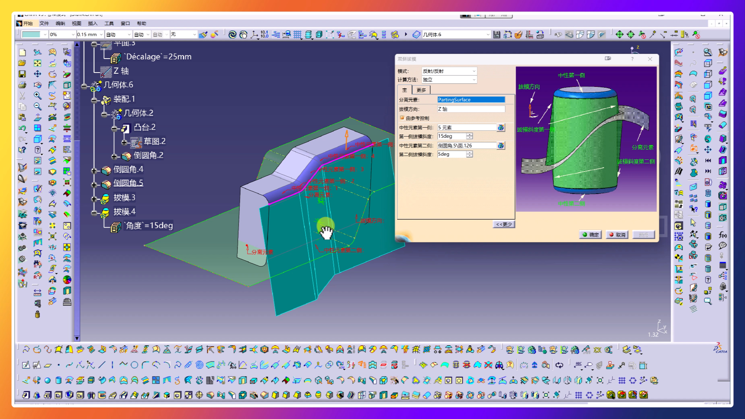Click the help question icon in dialog title
This screenshot has width=745, height=419.
point(632,59)
